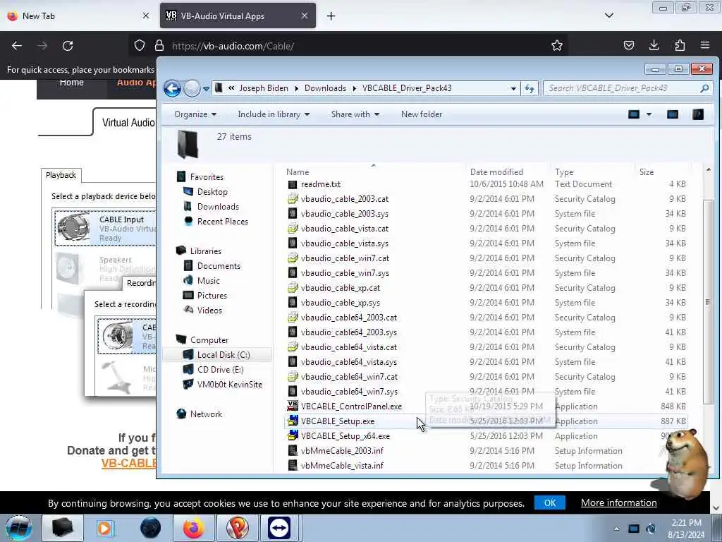Open a new Firefox tab with plus

[331, 16]
